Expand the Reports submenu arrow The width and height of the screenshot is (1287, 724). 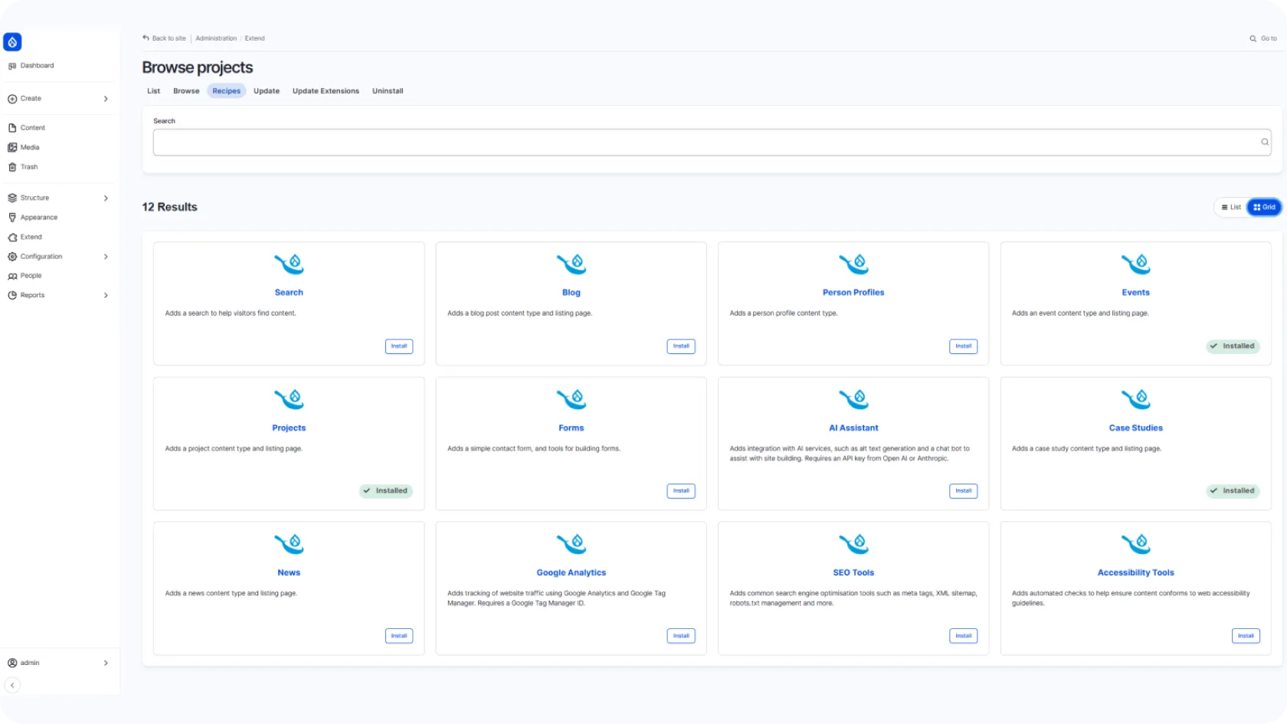(x=106, y=296)
